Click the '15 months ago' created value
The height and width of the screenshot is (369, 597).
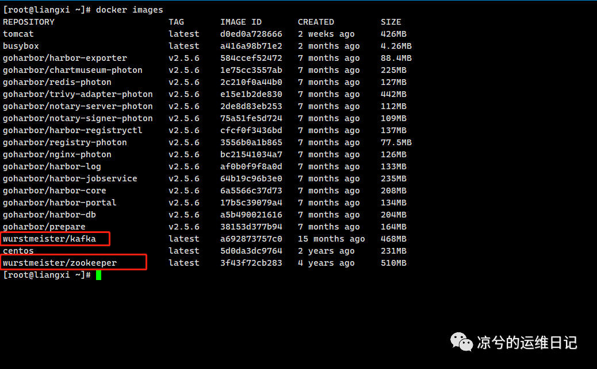[332, 239]
